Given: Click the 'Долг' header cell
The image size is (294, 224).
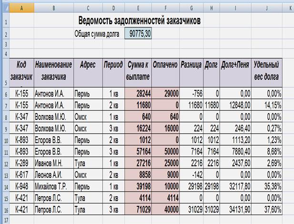Looking at the screenshot, I should [x=211, y=73].
